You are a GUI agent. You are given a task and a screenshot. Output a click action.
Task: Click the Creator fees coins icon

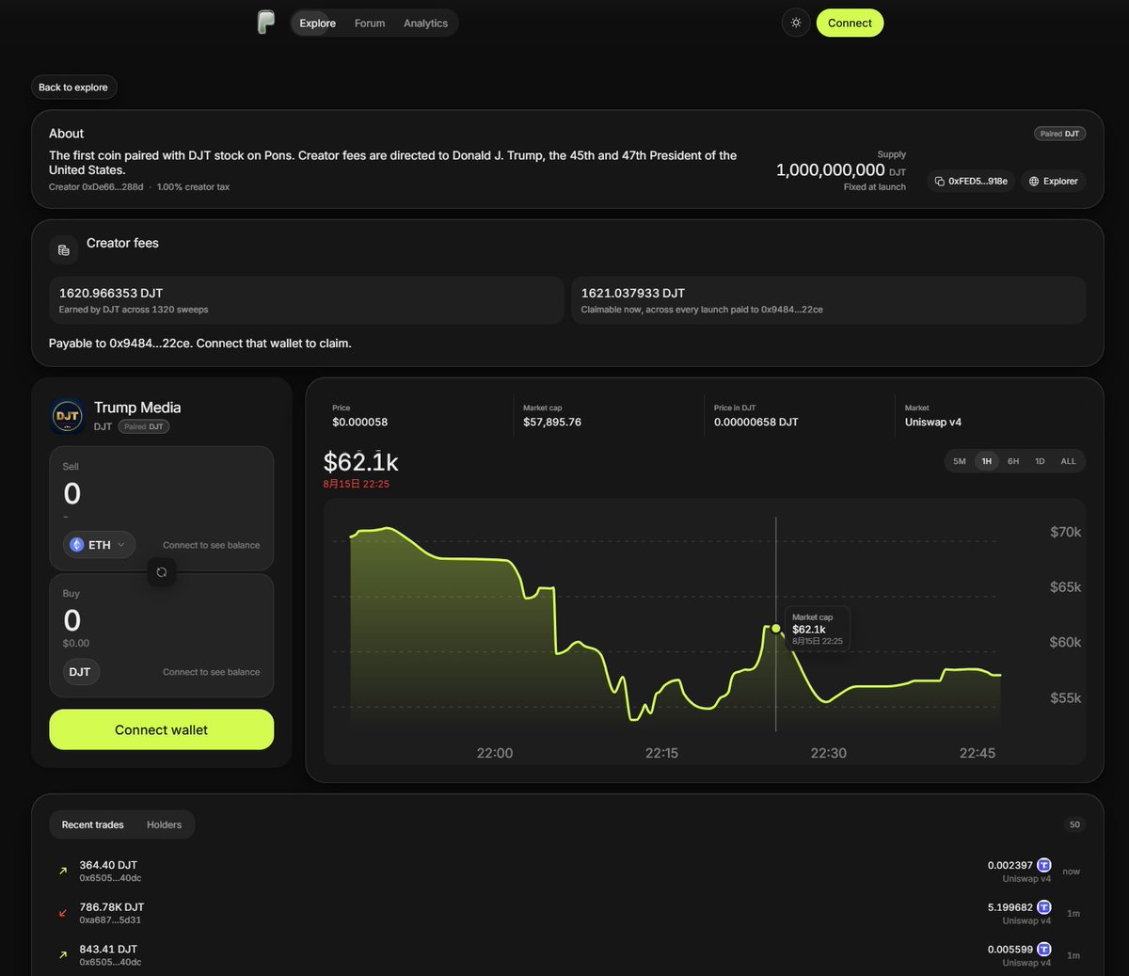[x=64, y=249]
